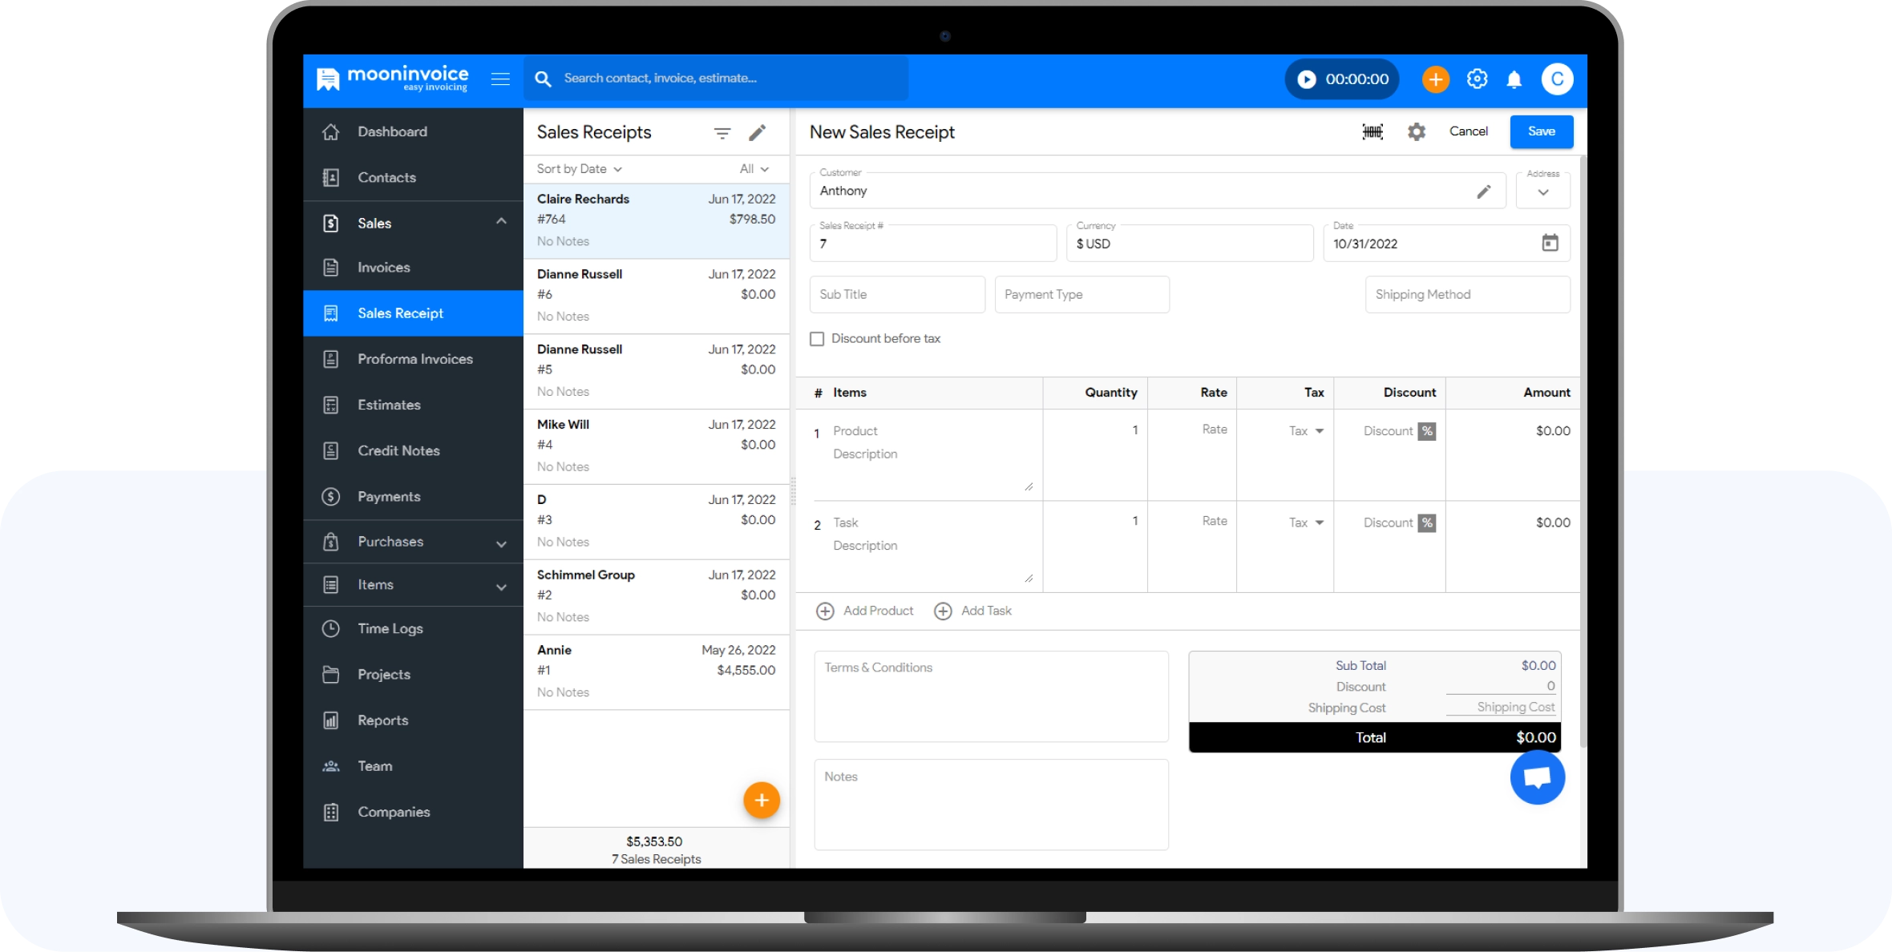Screen dimensions: 1892x952
Task: Expand the Address dropdown
Action: tap(1542, 192)
